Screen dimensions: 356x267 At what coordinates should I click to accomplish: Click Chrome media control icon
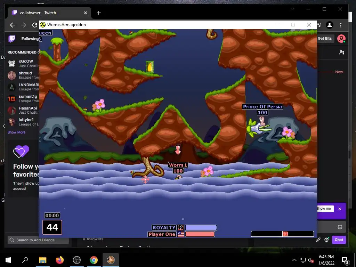click(320, 25)
